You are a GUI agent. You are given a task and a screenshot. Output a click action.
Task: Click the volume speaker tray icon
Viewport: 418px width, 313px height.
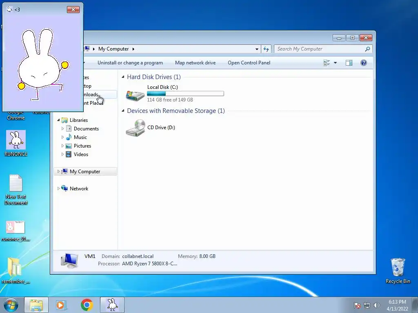376,305
